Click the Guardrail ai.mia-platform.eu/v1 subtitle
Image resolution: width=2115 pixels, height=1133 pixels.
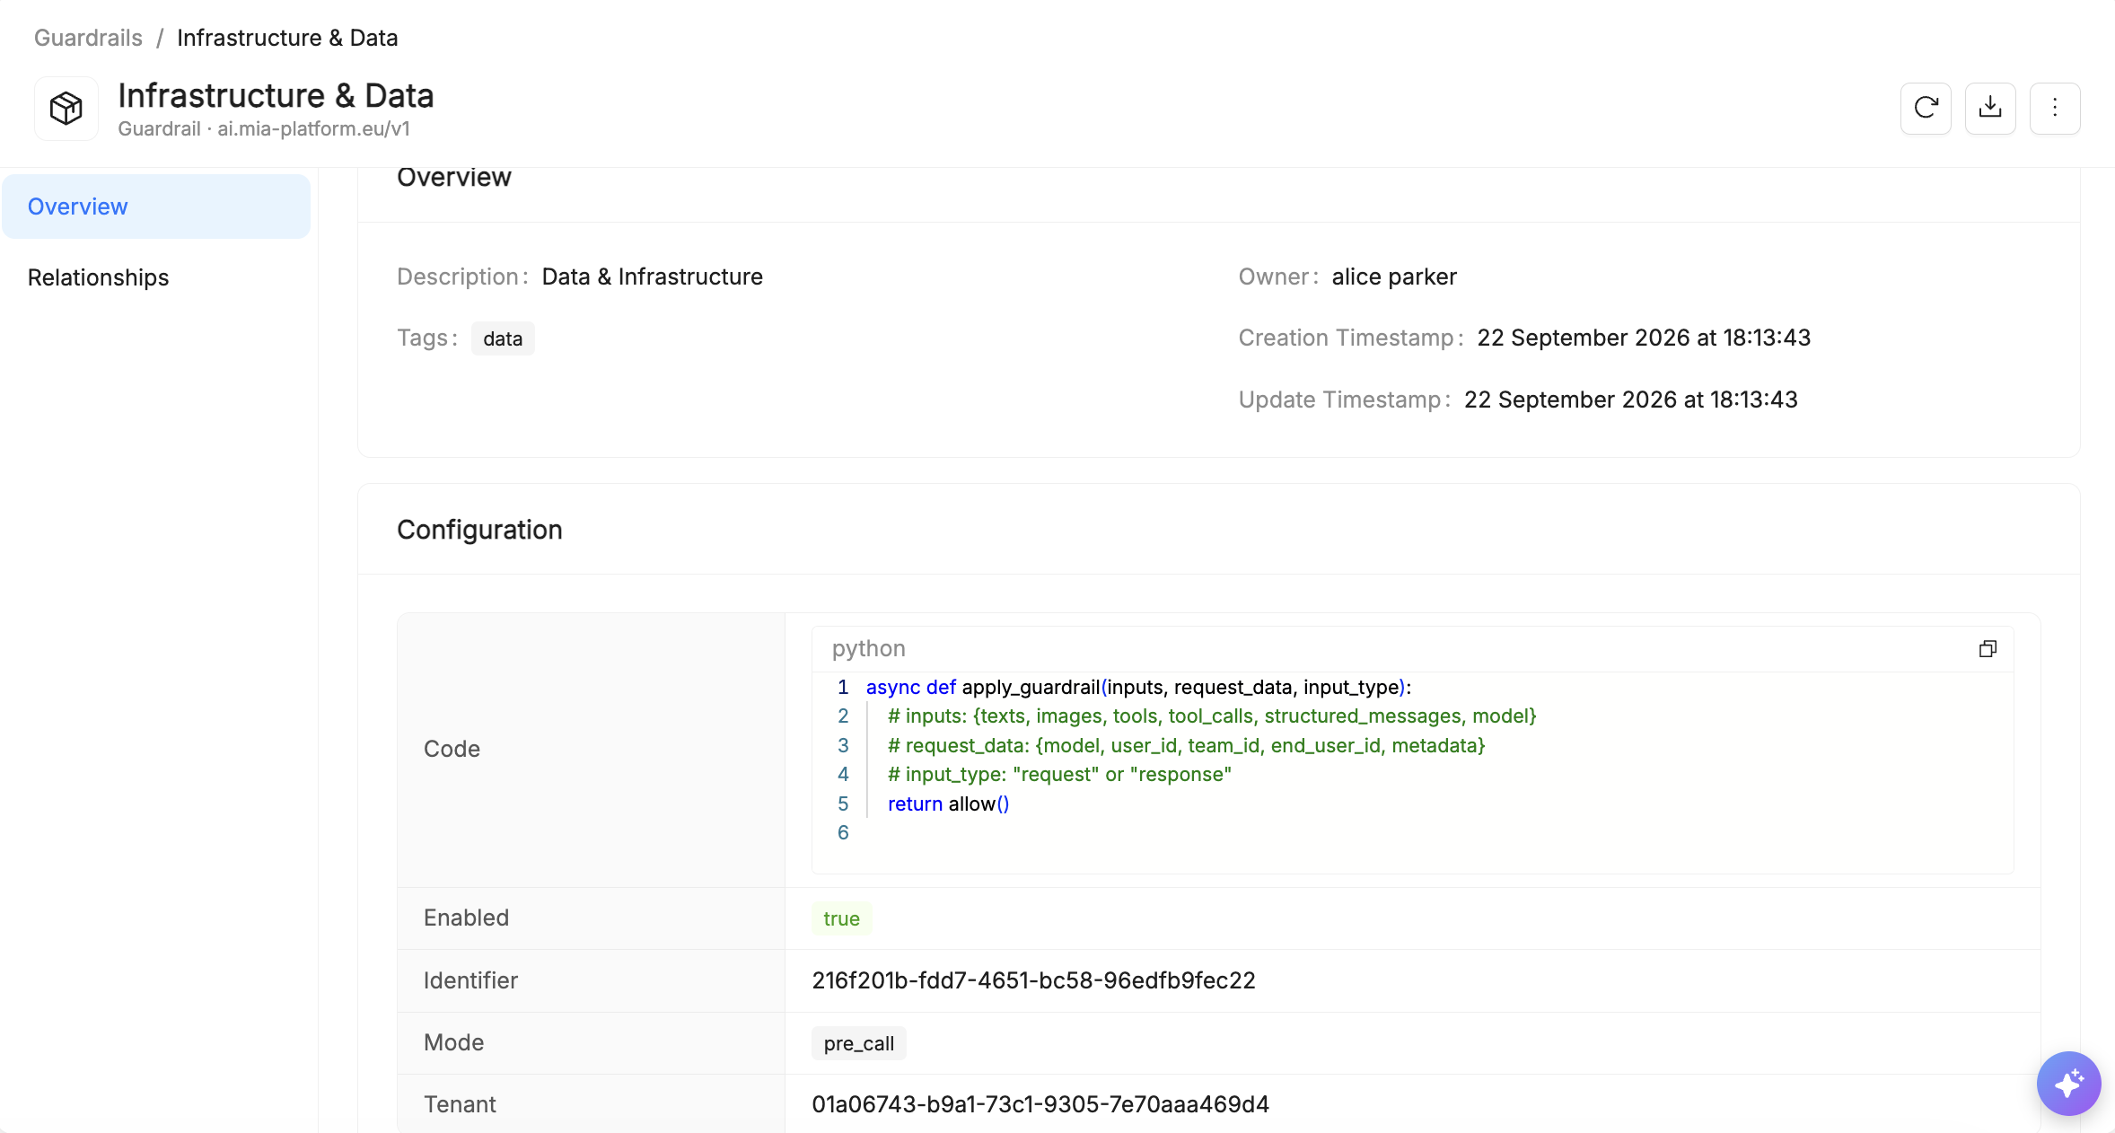[264, 129]
